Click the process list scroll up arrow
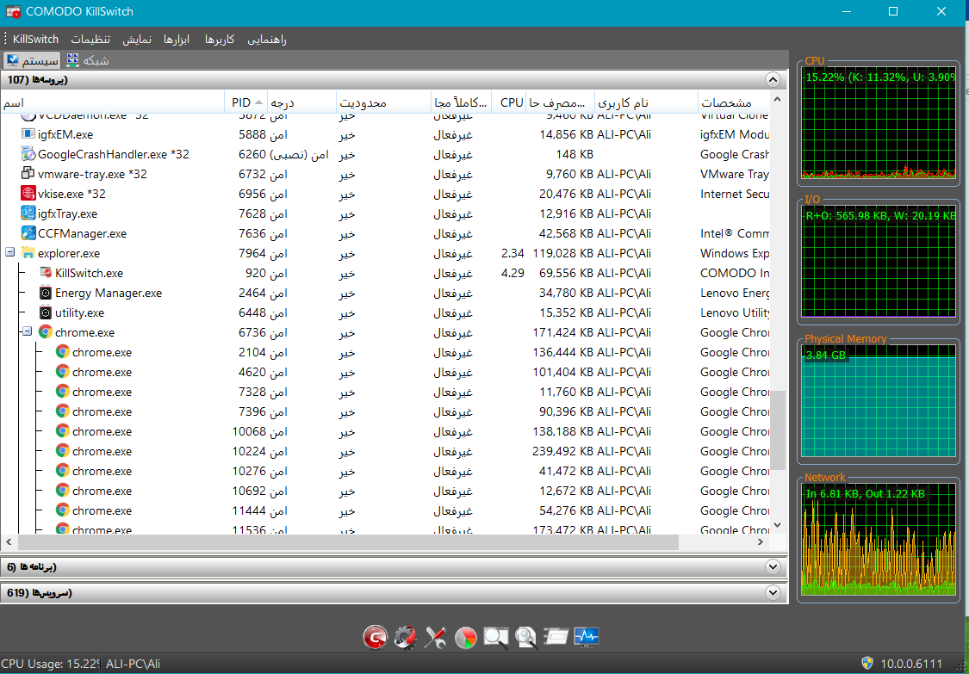 [778, 100]
